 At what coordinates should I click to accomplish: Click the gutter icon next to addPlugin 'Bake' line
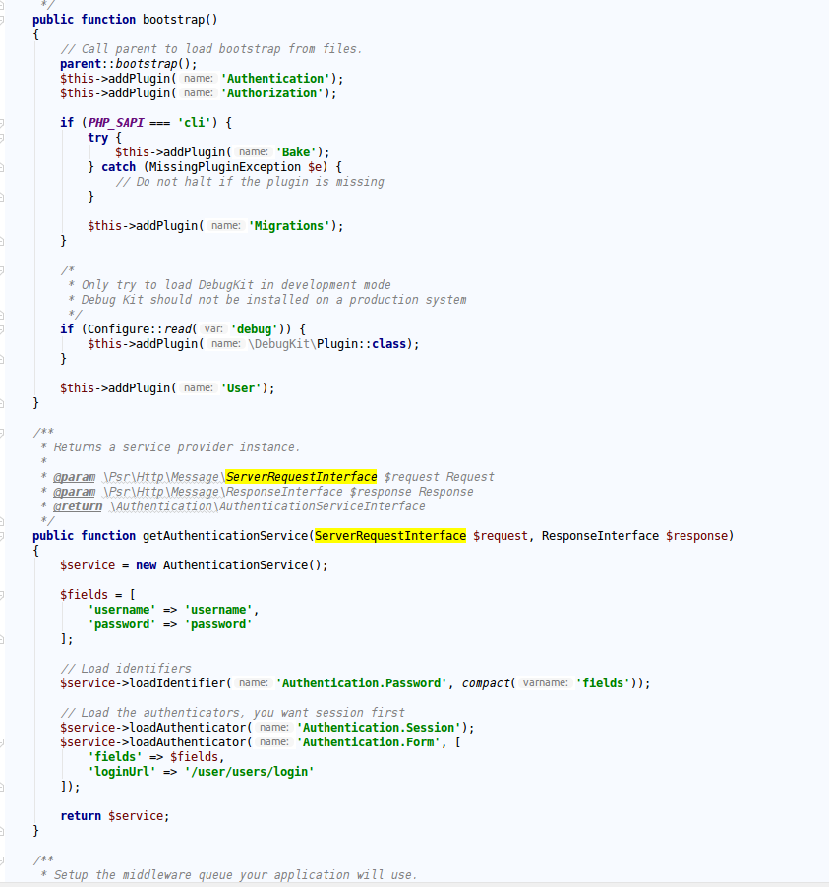pyautogui.click(x=4, y=151)
